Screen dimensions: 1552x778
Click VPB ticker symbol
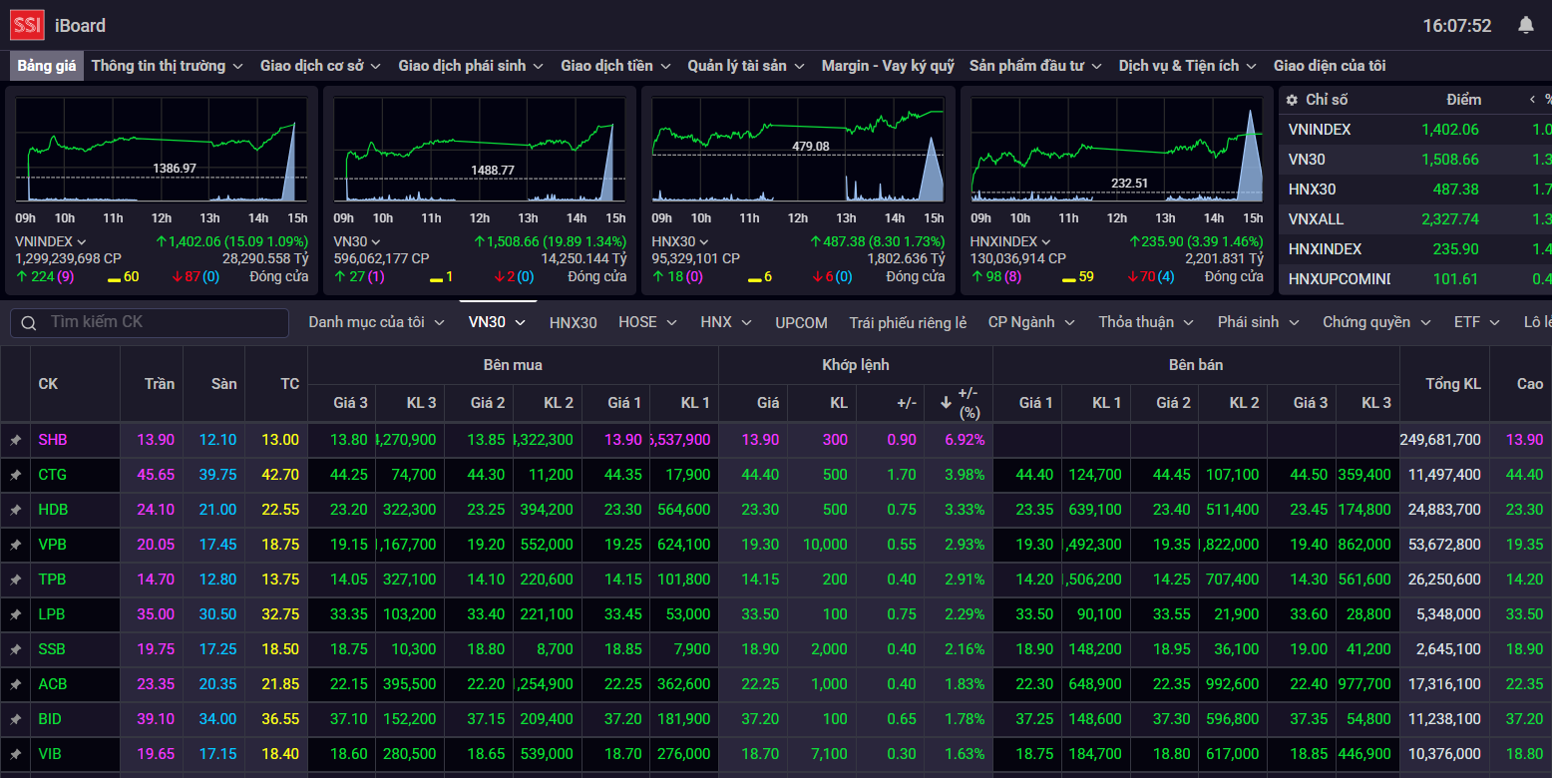52,545
